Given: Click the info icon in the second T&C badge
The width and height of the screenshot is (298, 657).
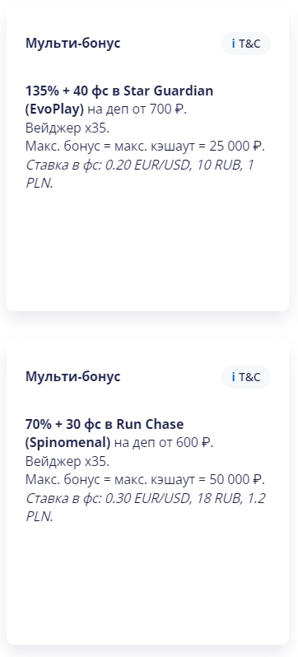Looking at the screenshot, I should point(234,377).
